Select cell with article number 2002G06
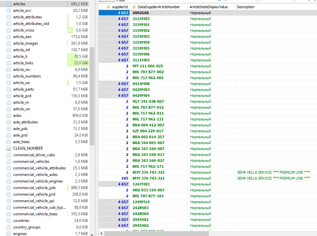The image size is (317, 236). click(141, 13)
